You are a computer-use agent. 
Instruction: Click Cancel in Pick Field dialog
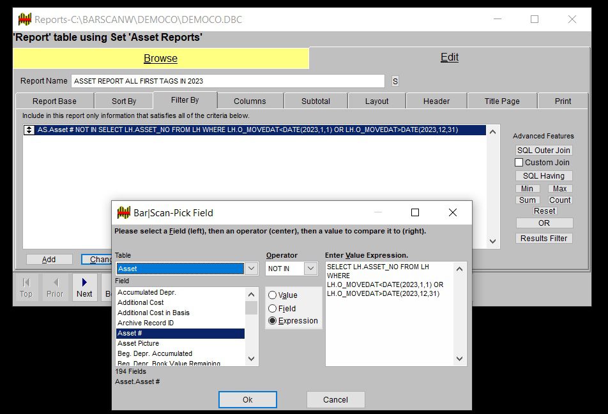[x=335, y=400]
